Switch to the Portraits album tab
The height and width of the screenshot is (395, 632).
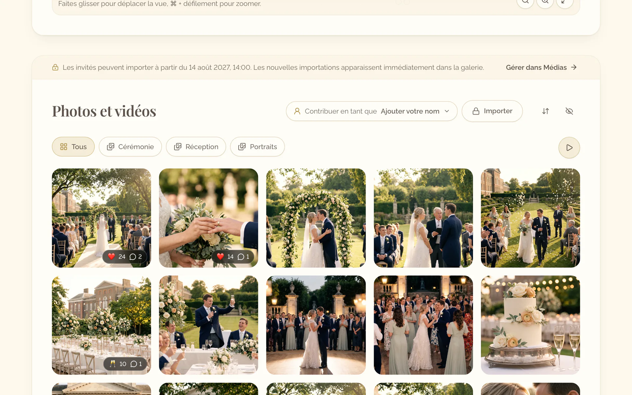click(257, 146)
